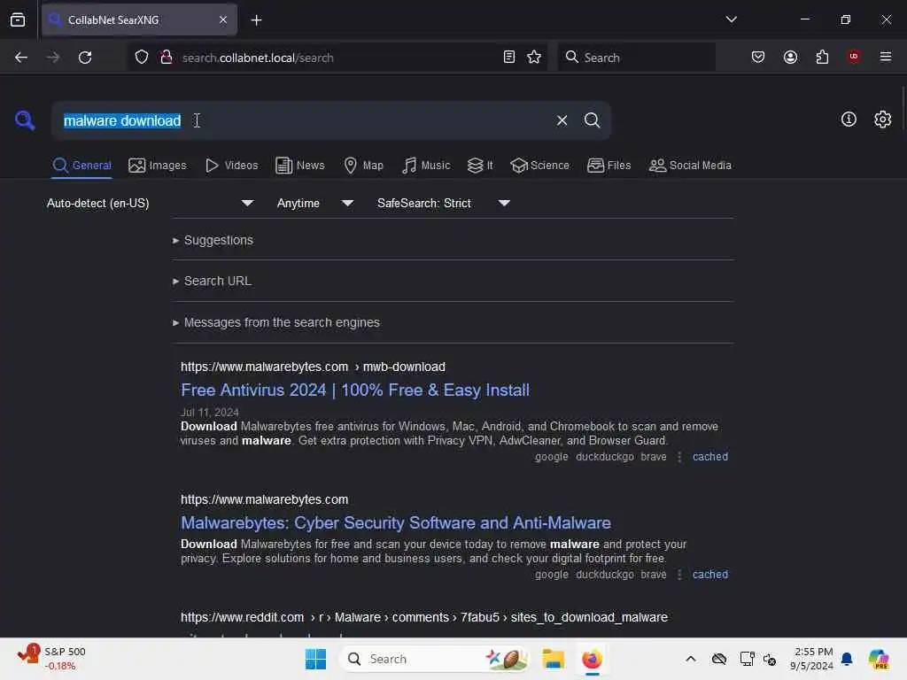Open the uBlock Origin extension icon

[854, 56]
